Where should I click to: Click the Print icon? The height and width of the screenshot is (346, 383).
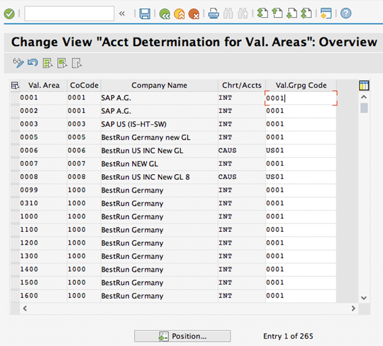click(214, 13)
